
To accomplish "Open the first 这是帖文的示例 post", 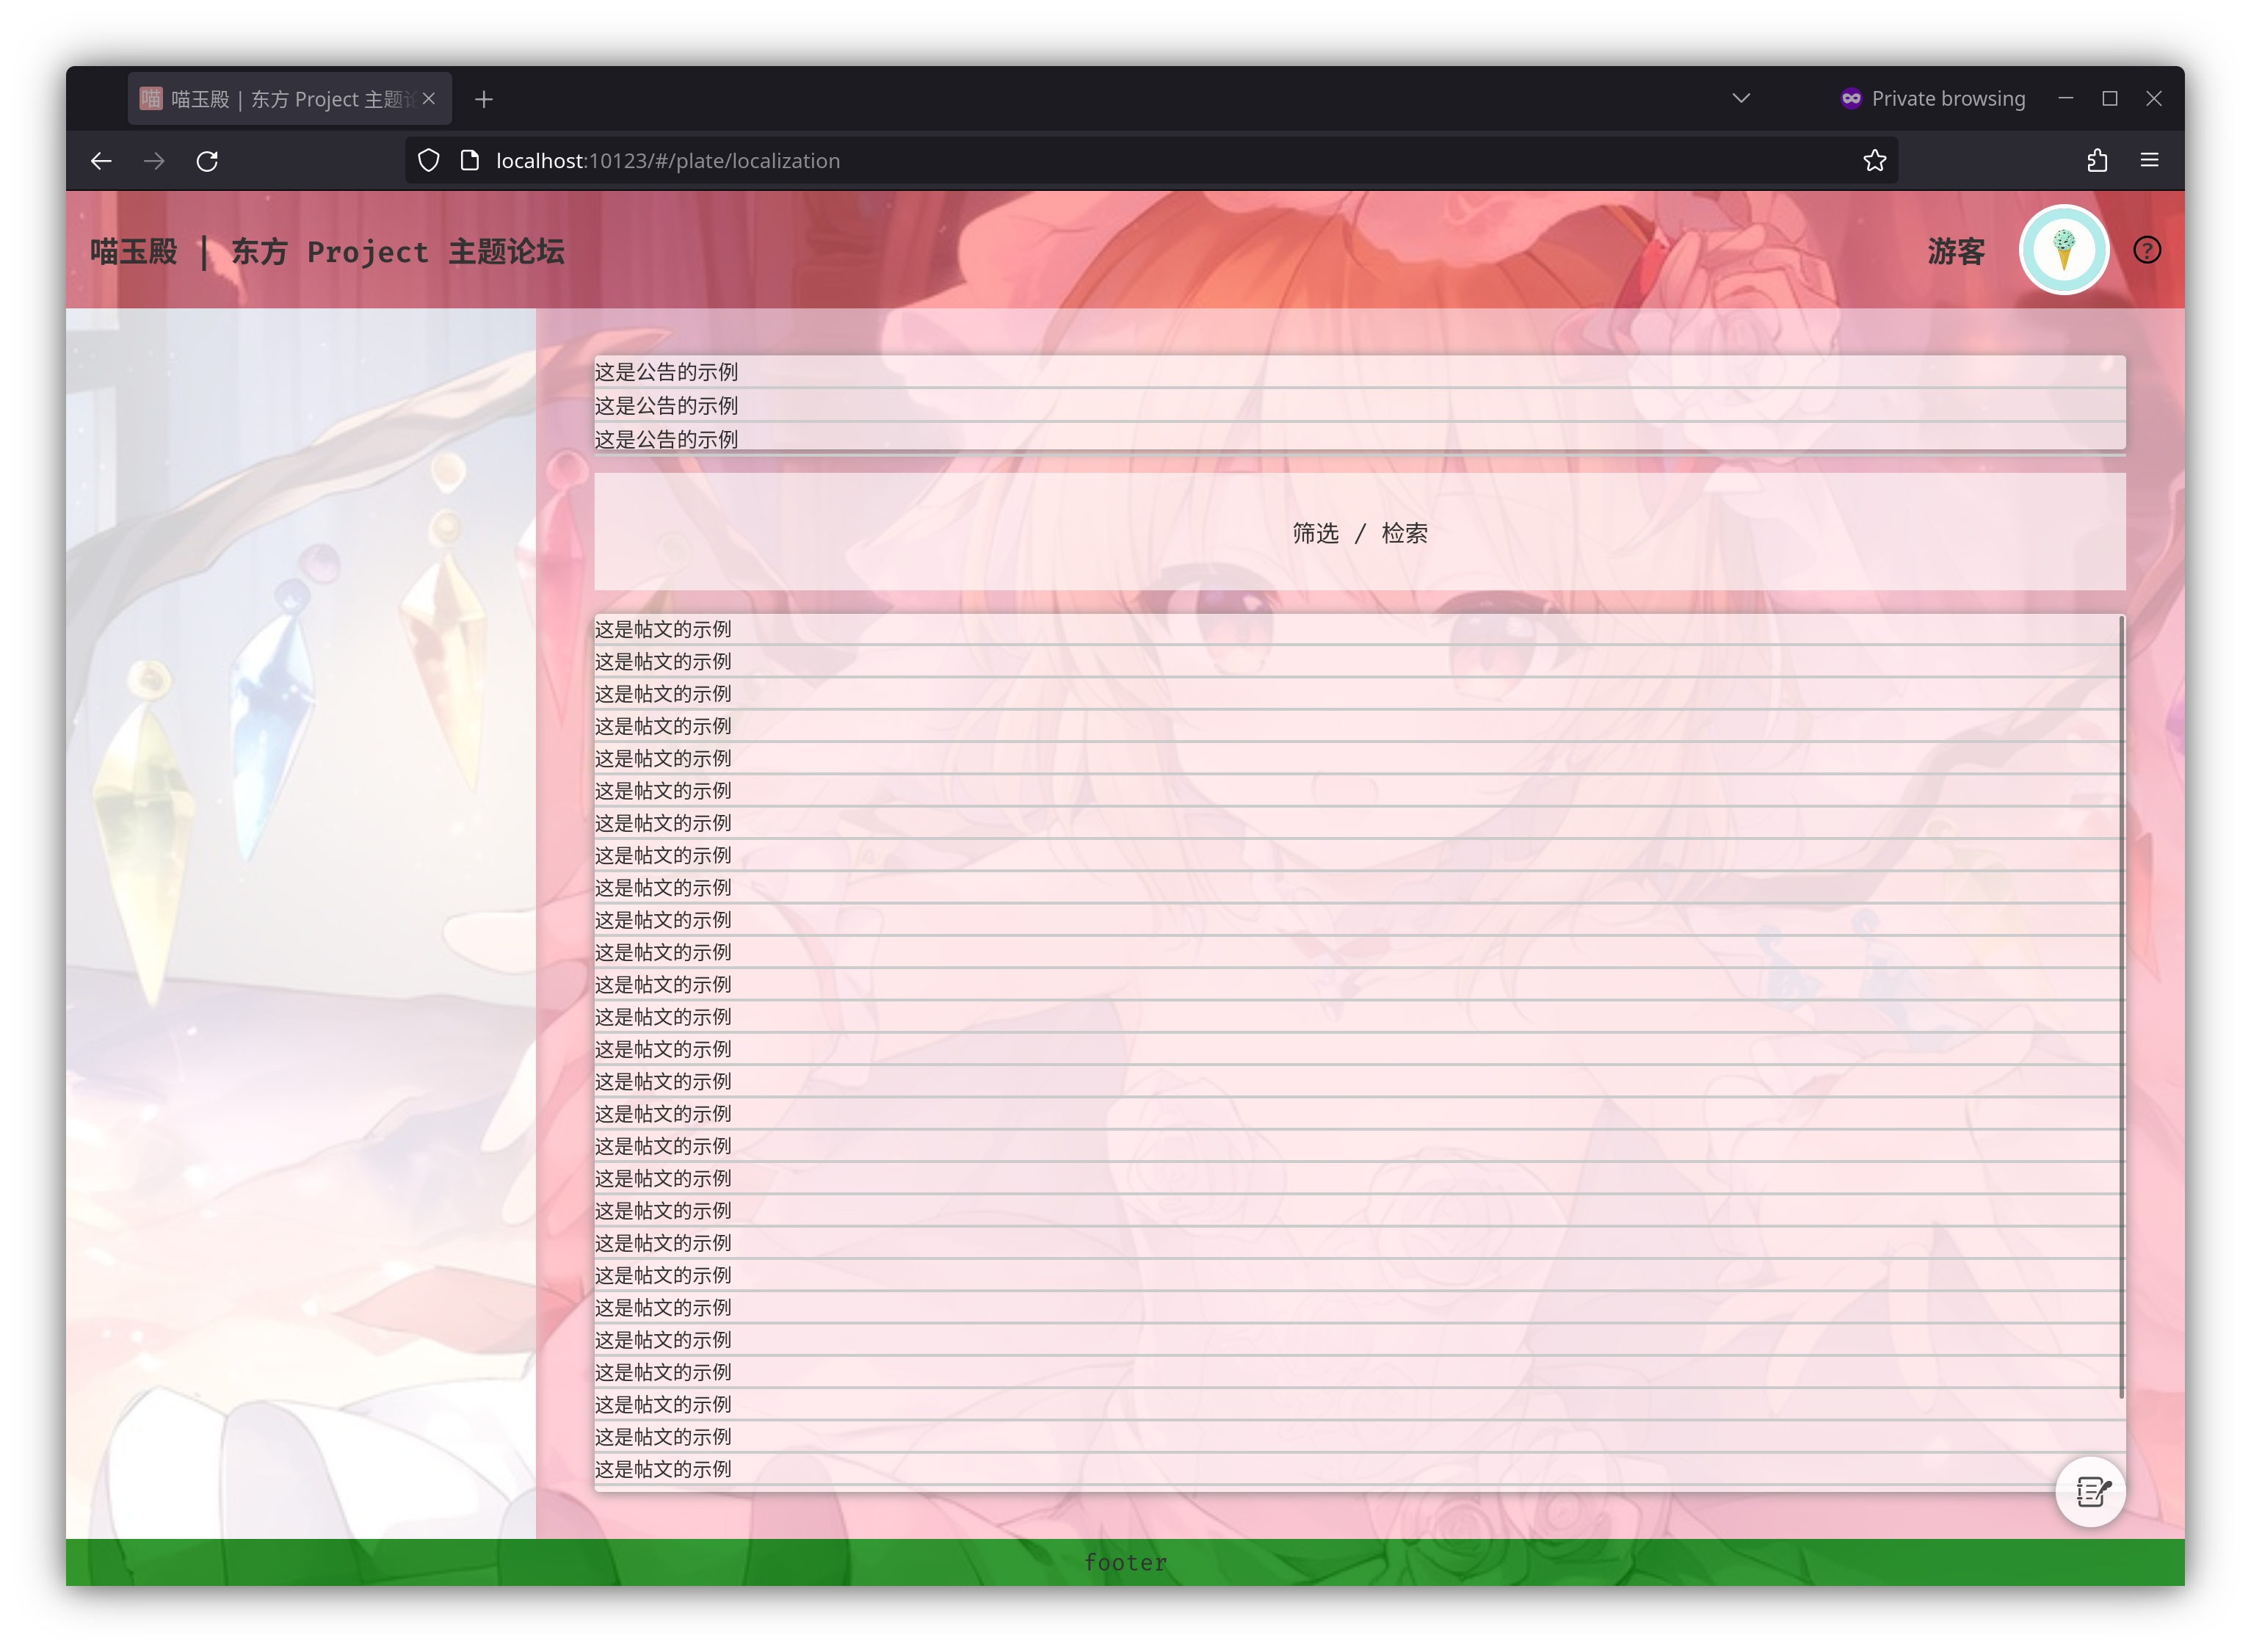I will tap(663, 629).
